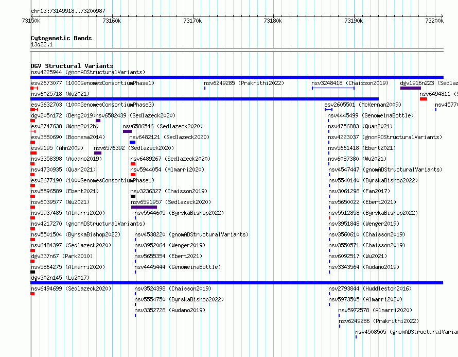
Task: Open nsv6482121 (Sedlazeck2020) label
Action: tap(169, 137)
